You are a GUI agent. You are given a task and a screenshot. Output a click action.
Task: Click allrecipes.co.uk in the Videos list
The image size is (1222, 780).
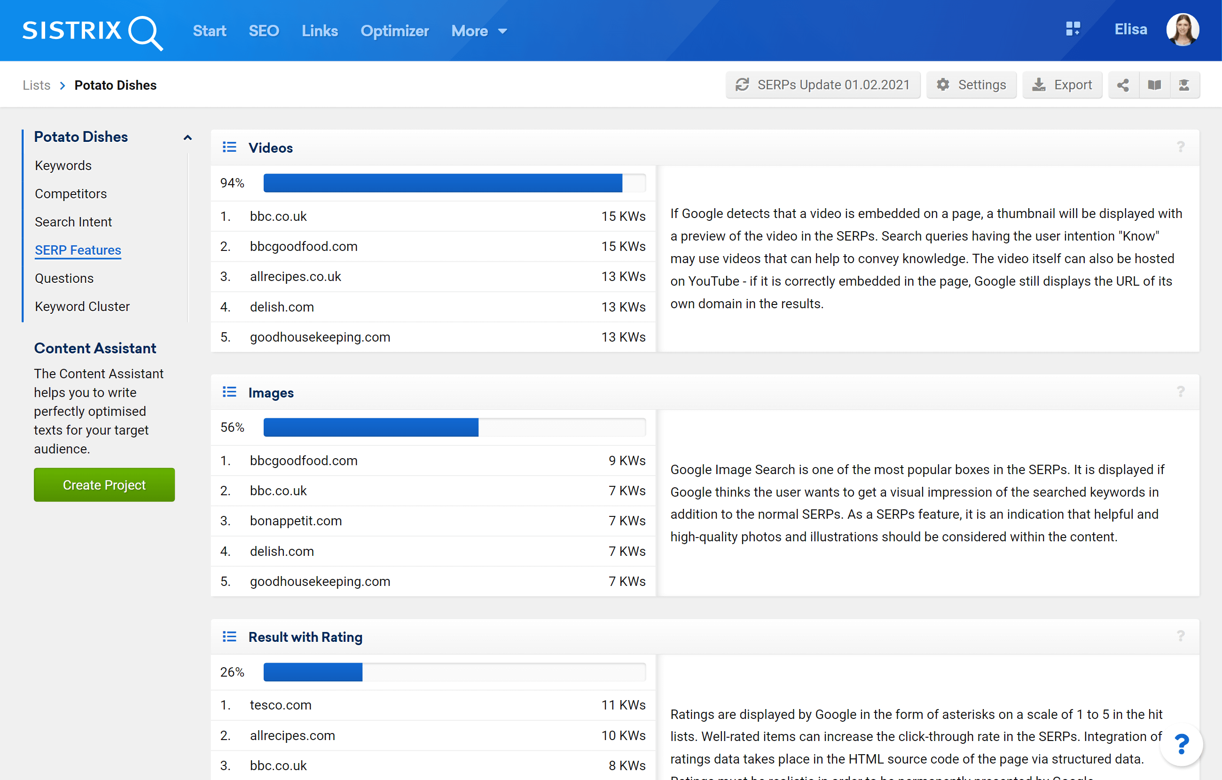coord(296,276)
